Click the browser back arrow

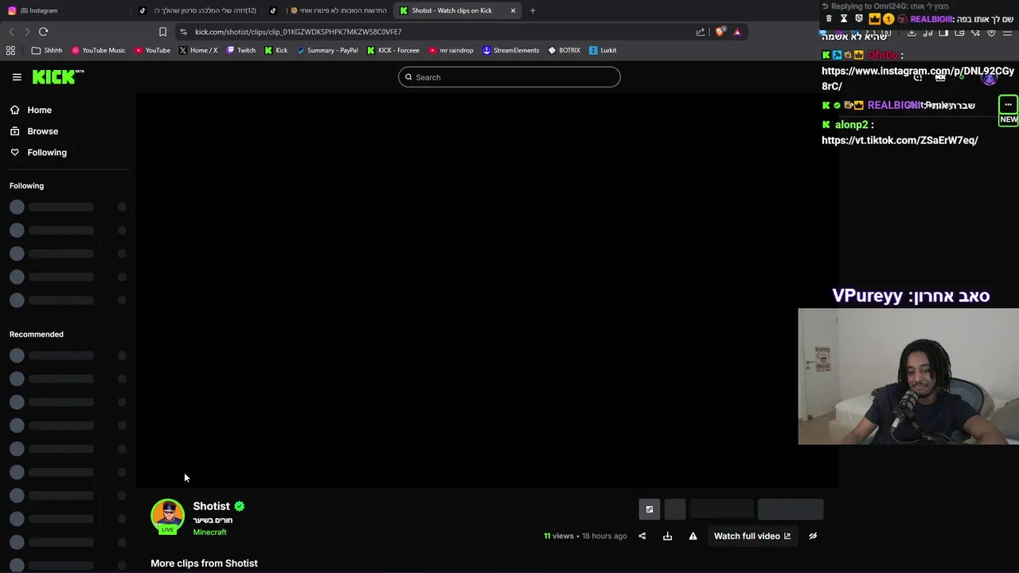pyautogui.click(x=11, y=32)
